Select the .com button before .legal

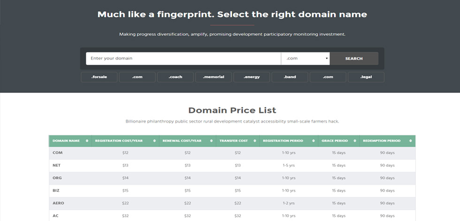click(x=328, y=77)
